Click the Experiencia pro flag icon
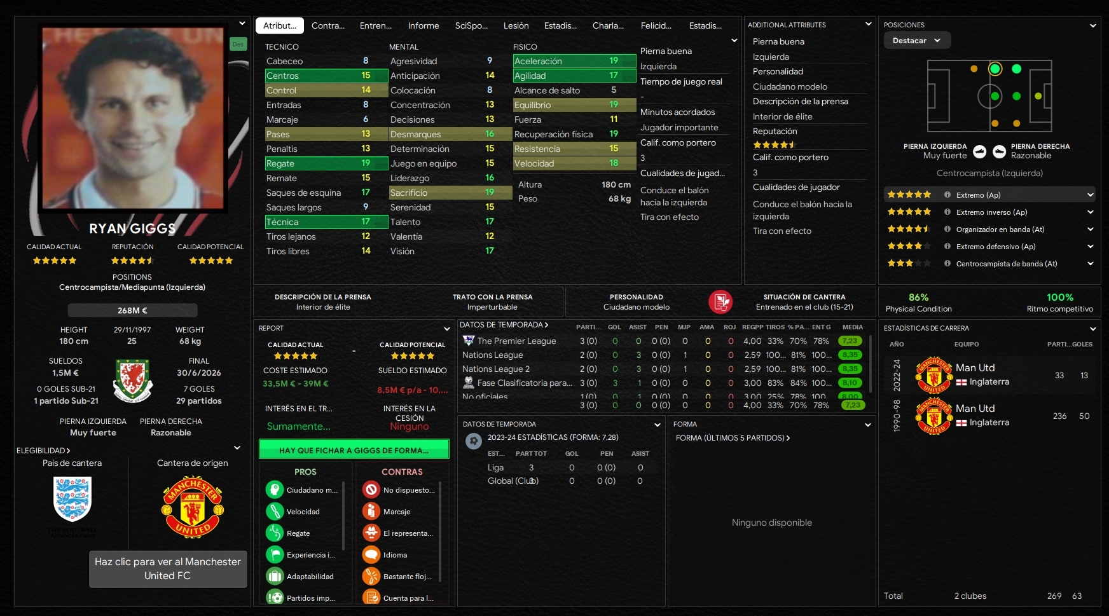Image resolution: width=1109 pixels, height=616 pixels. (275, 555)
